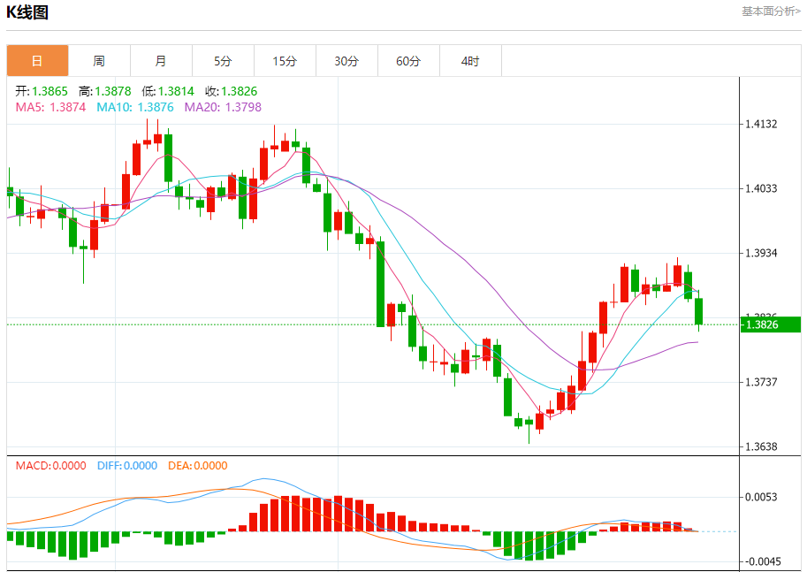Select the 30分 timeframe tab
The image size is (807, 572).
(x=346, y=61)
